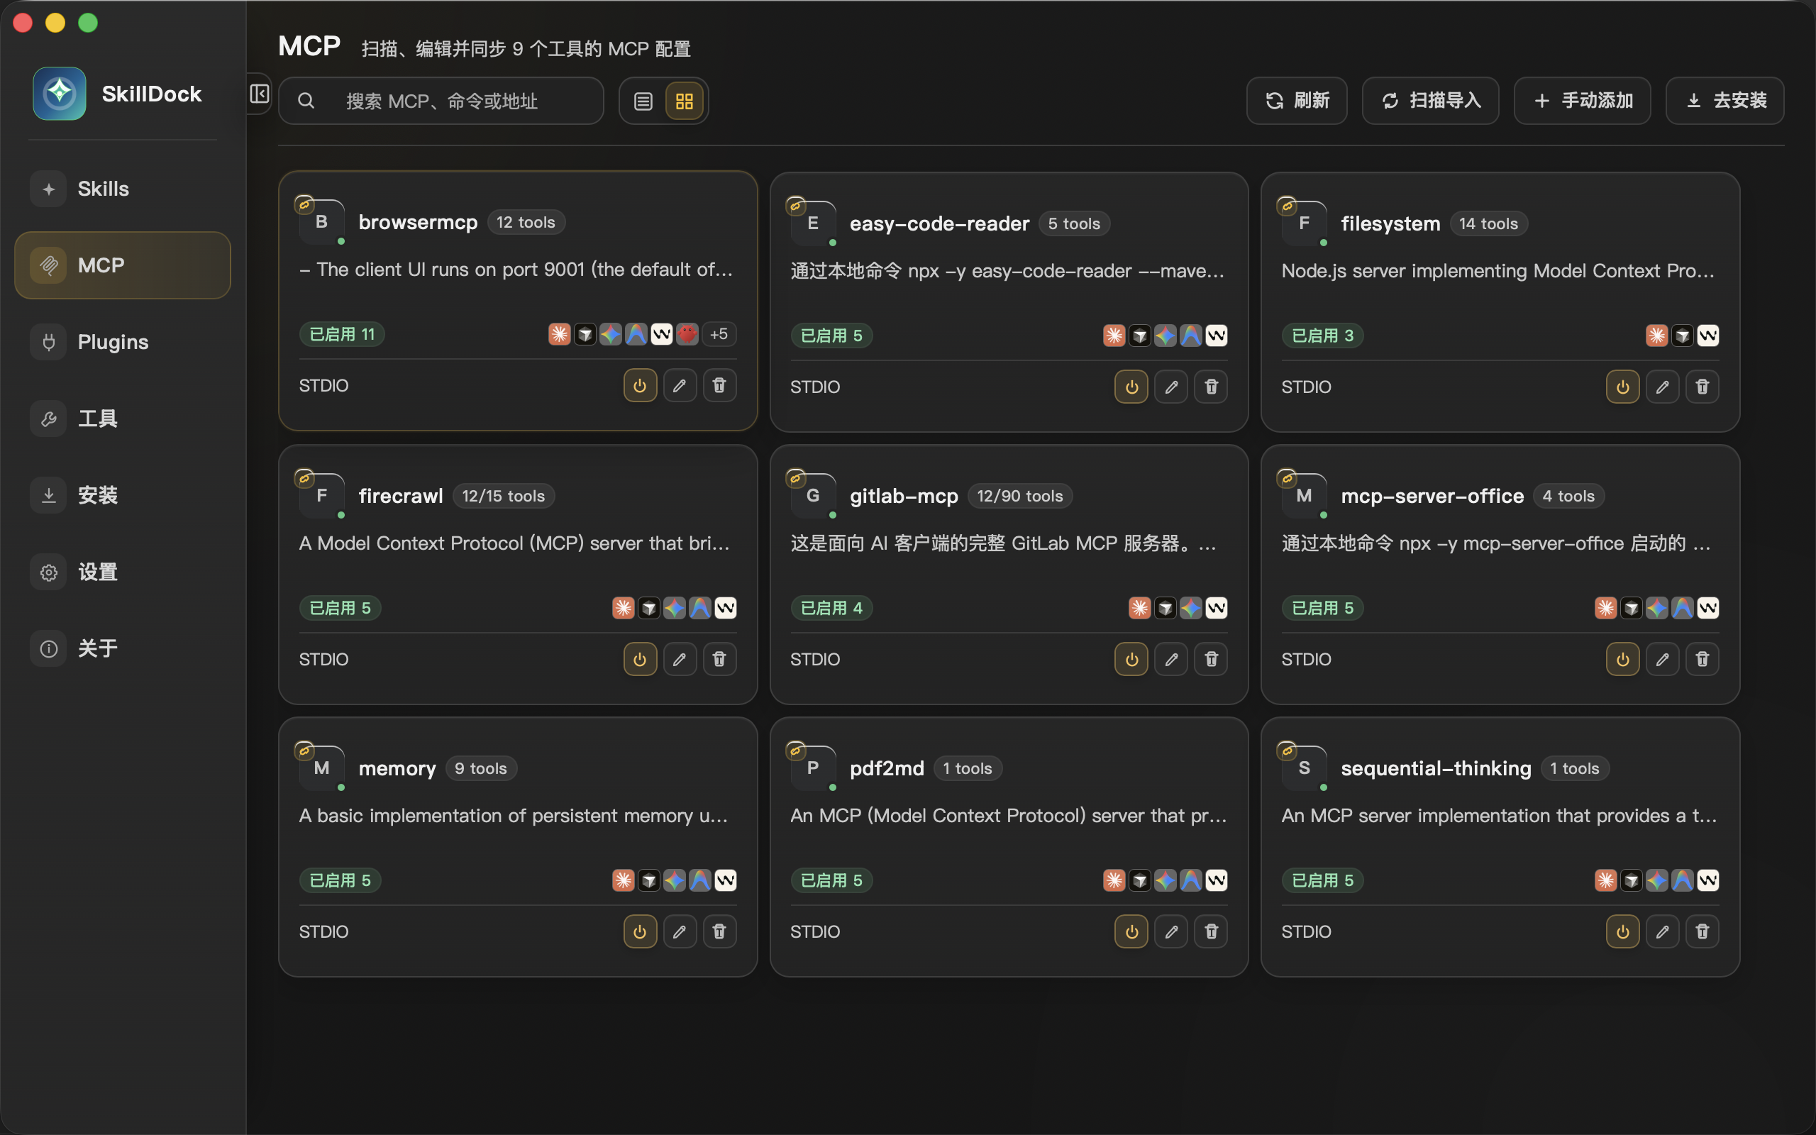Open the Skills section
The image size is (1816, 1135).
[122, 189]
